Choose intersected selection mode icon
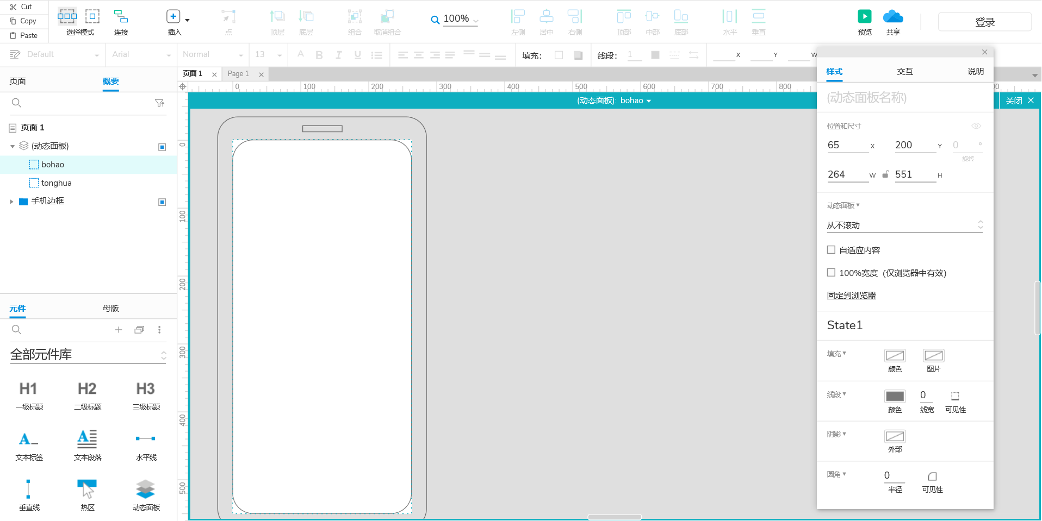Screen dimensions: 1042x521 click(67, 16)
